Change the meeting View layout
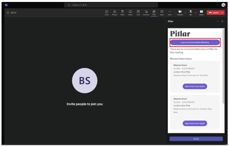Image resolution: width=229 pixels, height=146 pixels. (138, 12)
